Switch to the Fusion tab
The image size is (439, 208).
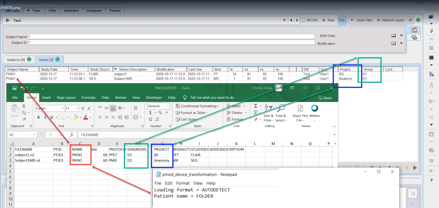[x=115, y=11]
